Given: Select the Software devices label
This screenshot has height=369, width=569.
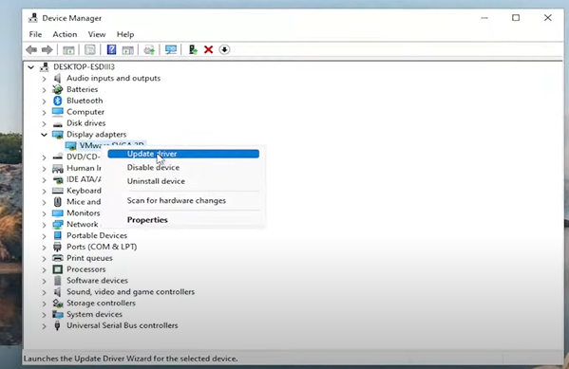Looking at the screenshot, I should click(x=97, y=280).
